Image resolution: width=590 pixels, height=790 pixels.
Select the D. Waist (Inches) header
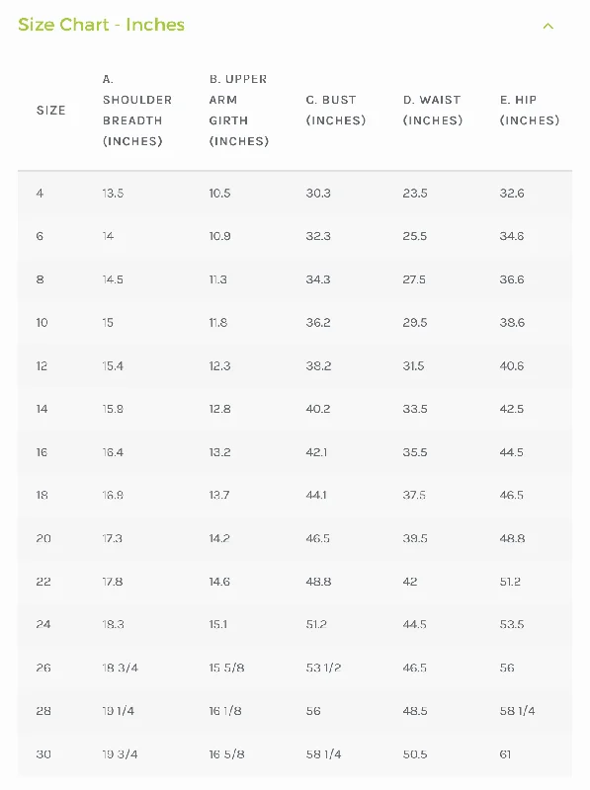433,111
